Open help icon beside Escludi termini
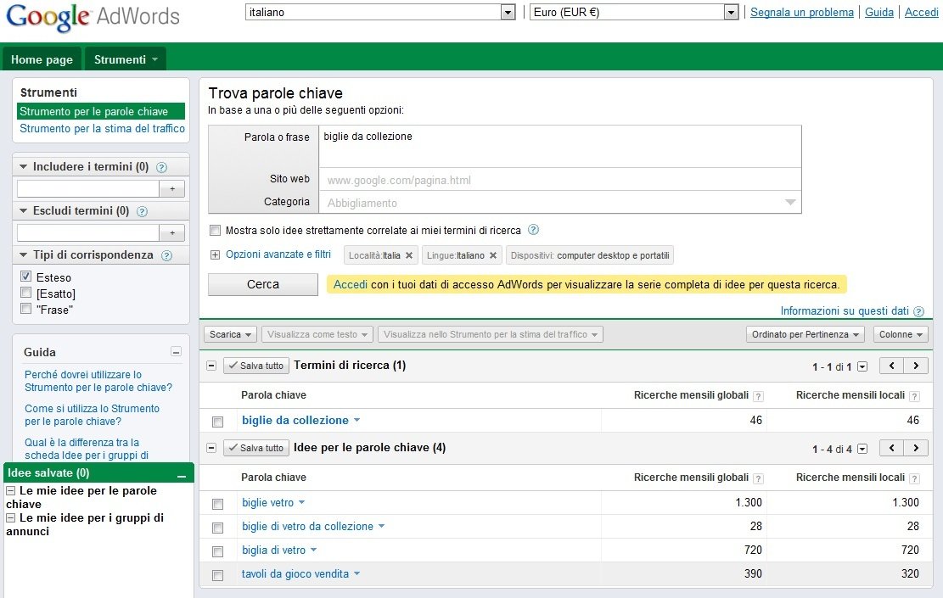Viewport: 943px width, 598px height. click(x=142, y=211)
